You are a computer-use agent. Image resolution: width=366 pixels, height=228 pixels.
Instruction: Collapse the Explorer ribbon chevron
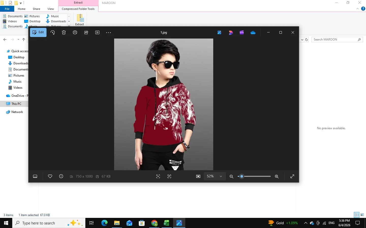358,9
